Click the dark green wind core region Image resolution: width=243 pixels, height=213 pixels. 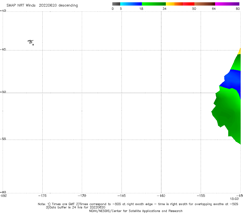click(226, 115)
